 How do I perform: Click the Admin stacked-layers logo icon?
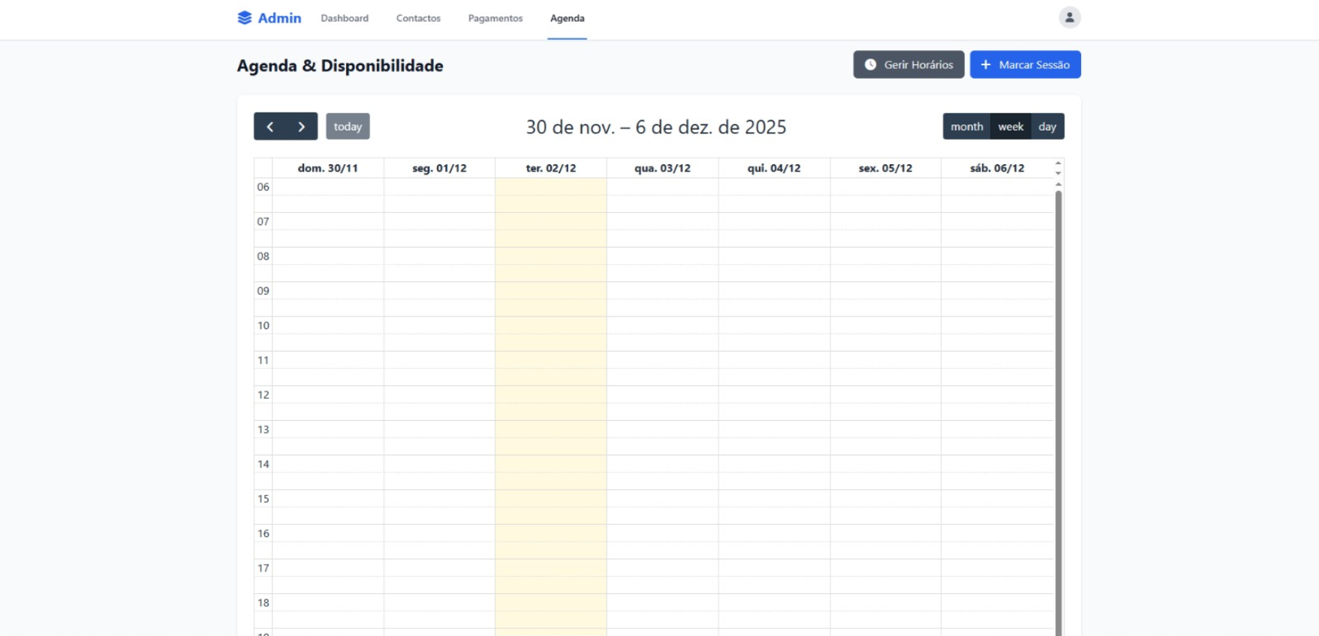coord(244,18)
